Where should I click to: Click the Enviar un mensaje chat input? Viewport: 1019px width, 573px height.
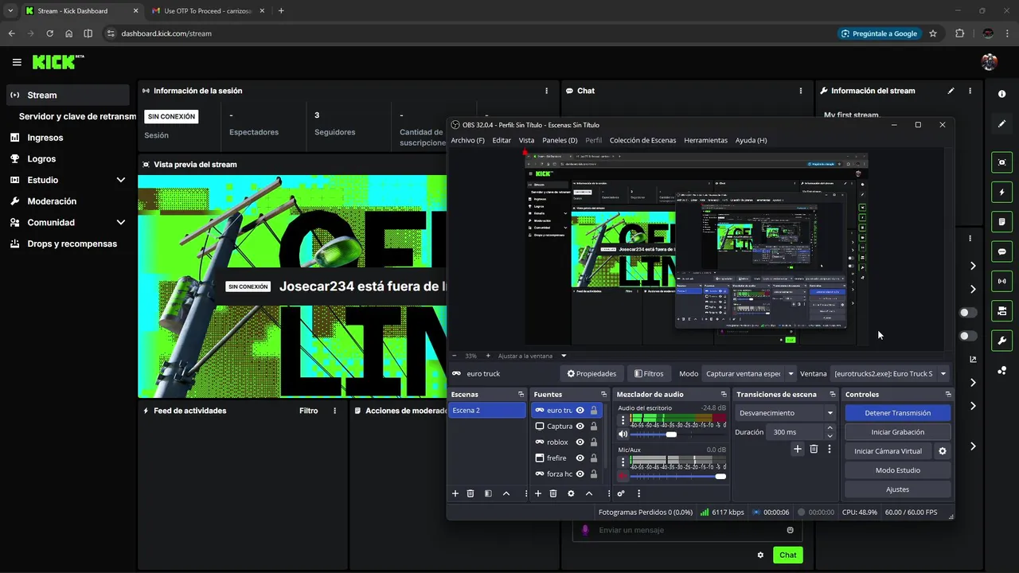pyautogui.click(x=688, y=530)
